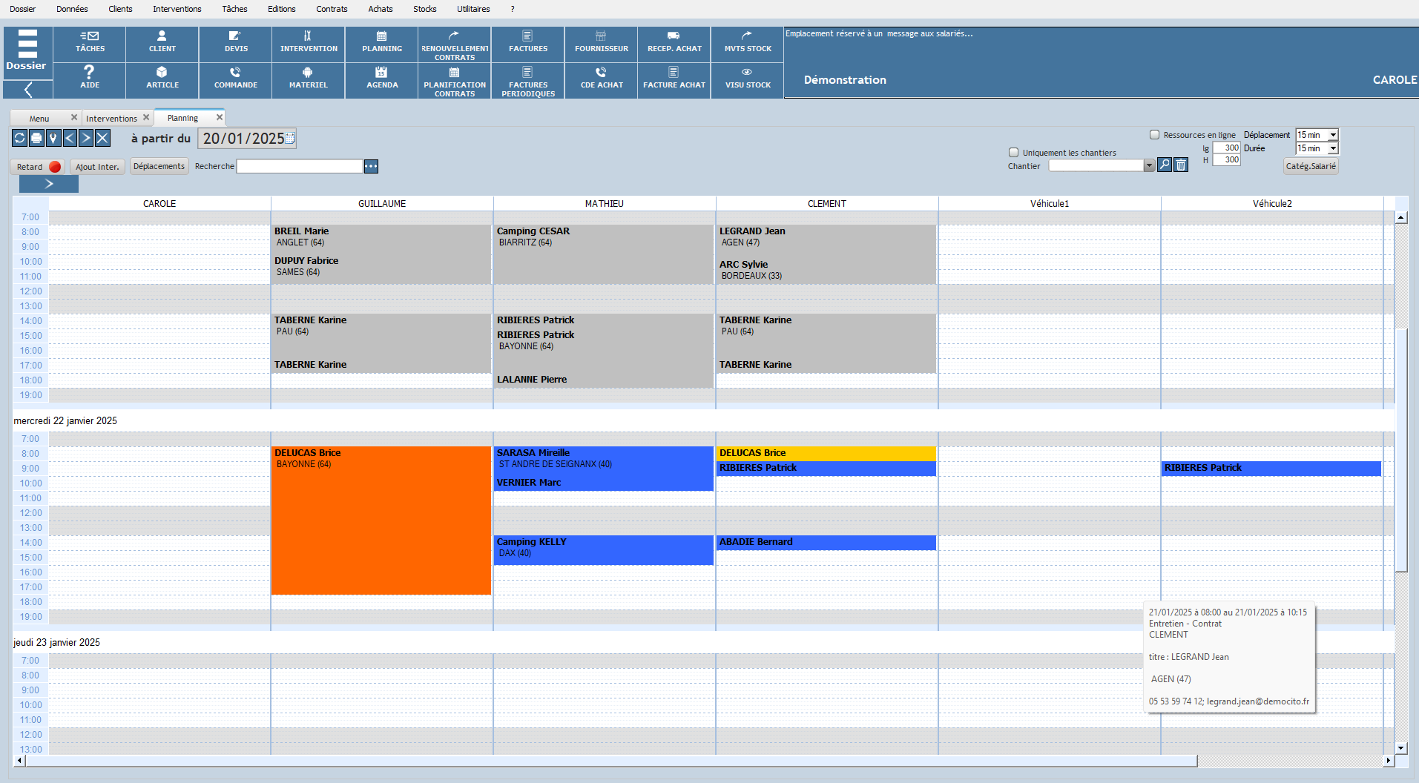This screenshot has width=1419, height=783.
Task: Click the print planning icon
Action: 36,138
